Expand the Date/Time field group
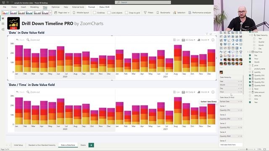 pyautogui.click(x=248, y=52)
